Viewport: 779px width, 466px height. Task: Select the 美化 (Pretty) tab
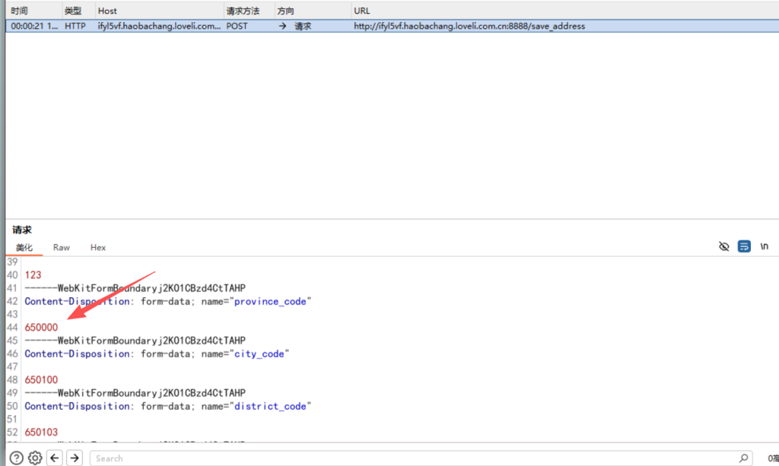24,247
